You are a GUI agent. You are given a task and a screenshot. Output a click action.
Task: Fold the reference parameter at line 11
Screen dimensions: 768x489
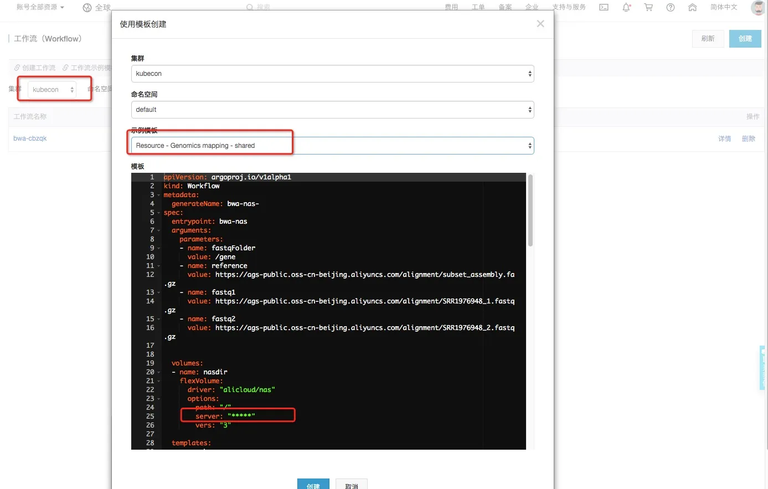pyautogui.click(x=158, y=266)
